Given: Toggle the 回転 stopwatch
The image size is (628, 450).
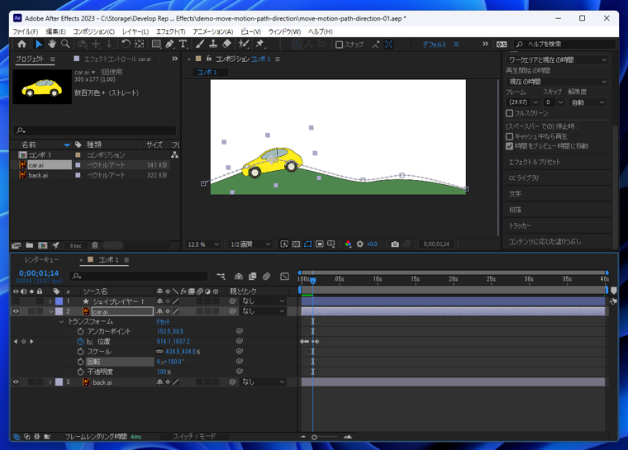Looking at the screenshot, I should pos(80,362).
